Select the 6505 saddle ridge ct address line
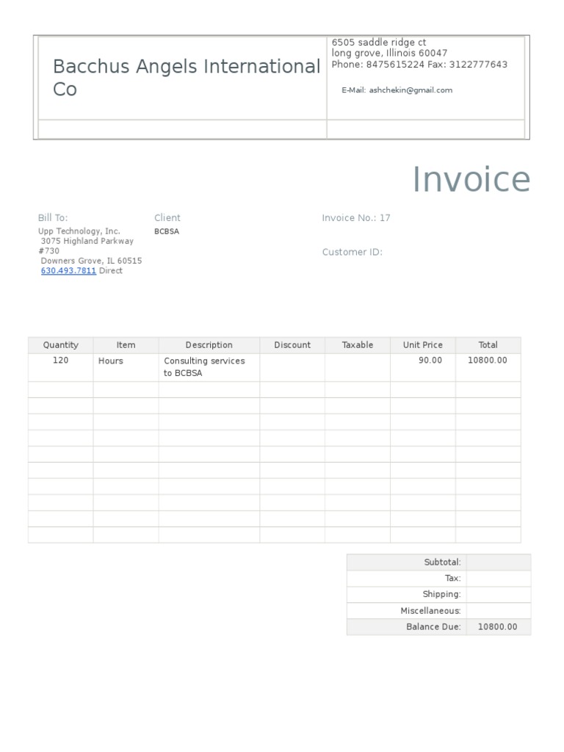The image size is (564, 752). 379,42
